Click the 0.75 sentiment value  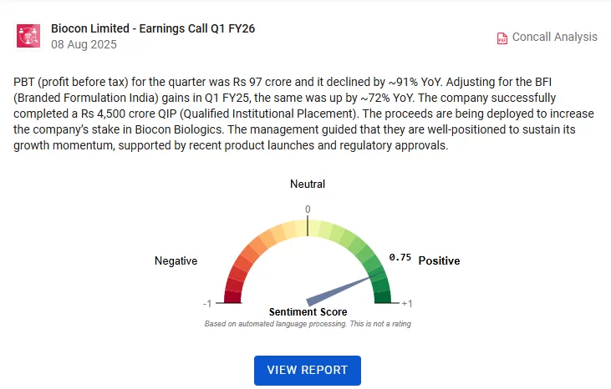coord(400,258)
